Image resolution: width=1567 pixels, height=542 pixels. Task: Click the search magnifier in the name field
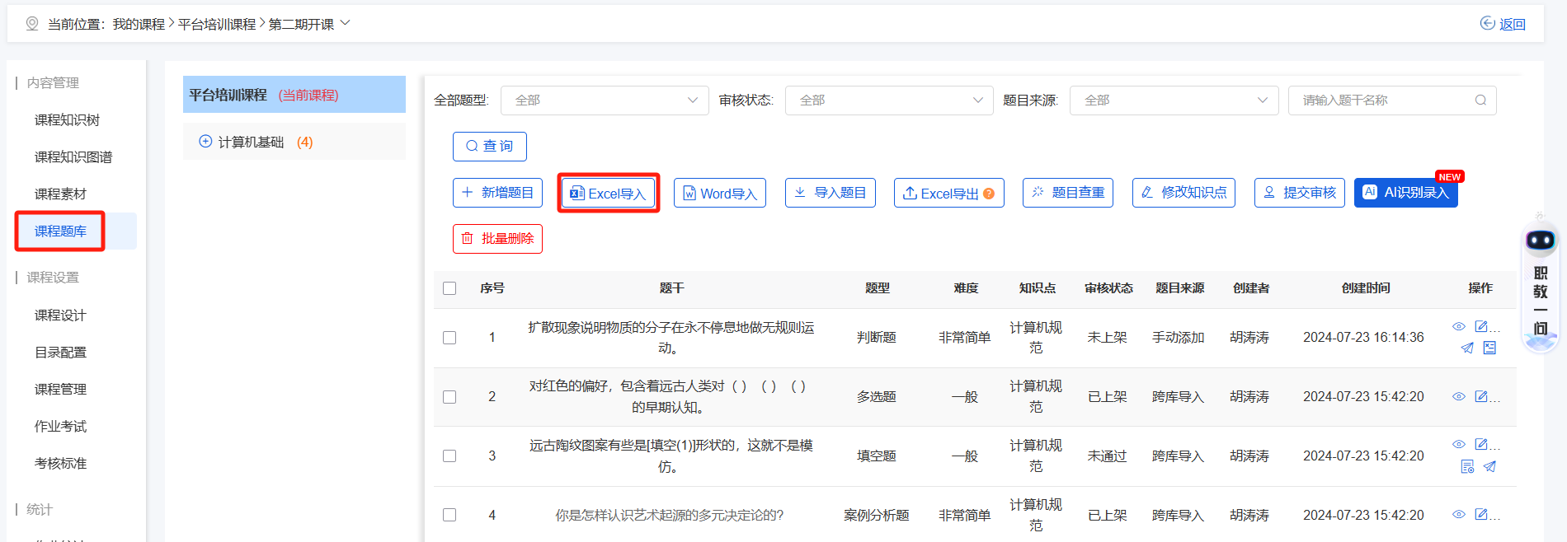(x=1480, y=100)
